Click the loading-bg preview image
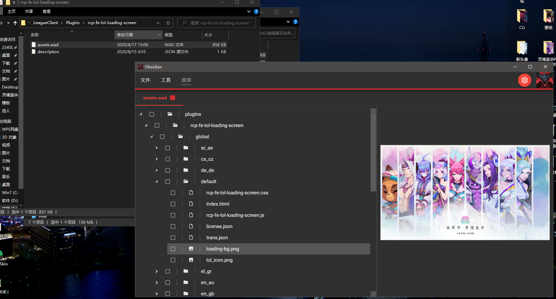Screen dimensions: 556x299 (x=465, y=192)
